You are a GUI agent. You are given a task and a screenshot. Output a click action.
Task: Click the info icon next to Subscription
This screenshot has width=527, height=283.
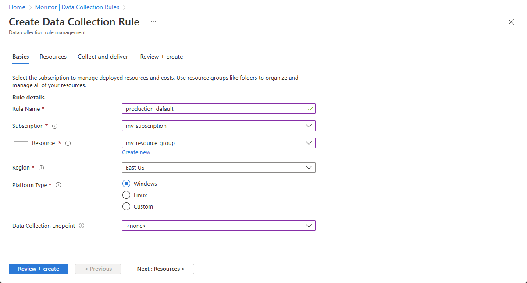(x=55, y=126)
